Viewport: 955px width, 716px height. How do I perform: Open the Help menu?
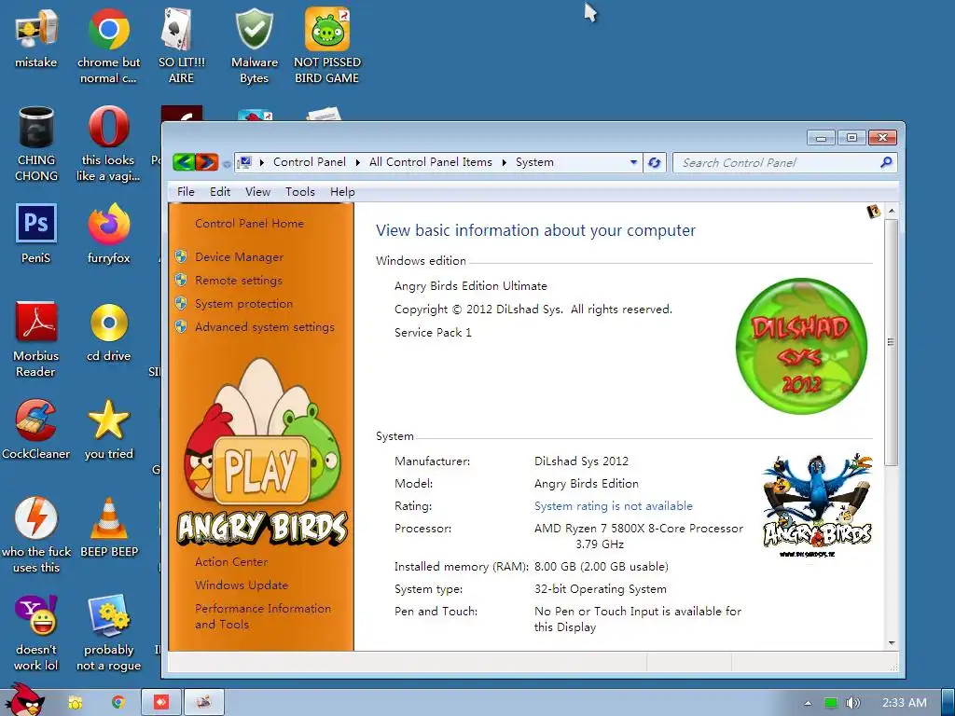pyautogui.click(x=342, y=192)
